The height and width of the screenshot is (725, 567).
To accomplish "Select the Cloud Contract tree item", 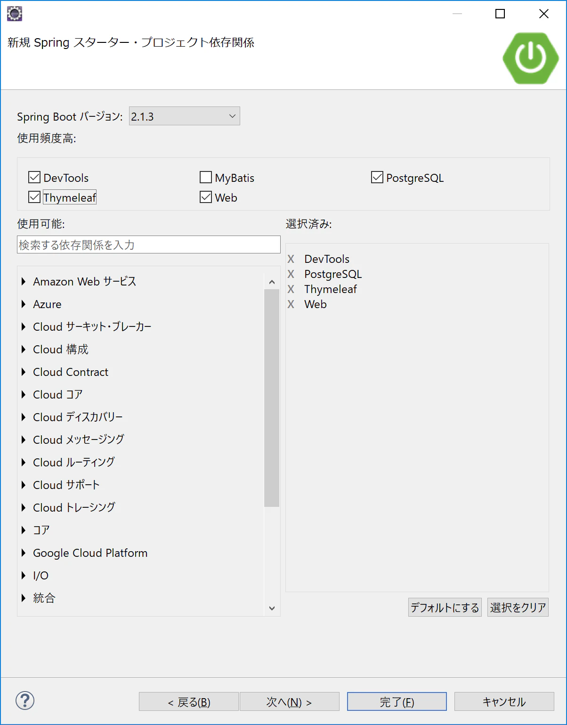I will point(71,372).
